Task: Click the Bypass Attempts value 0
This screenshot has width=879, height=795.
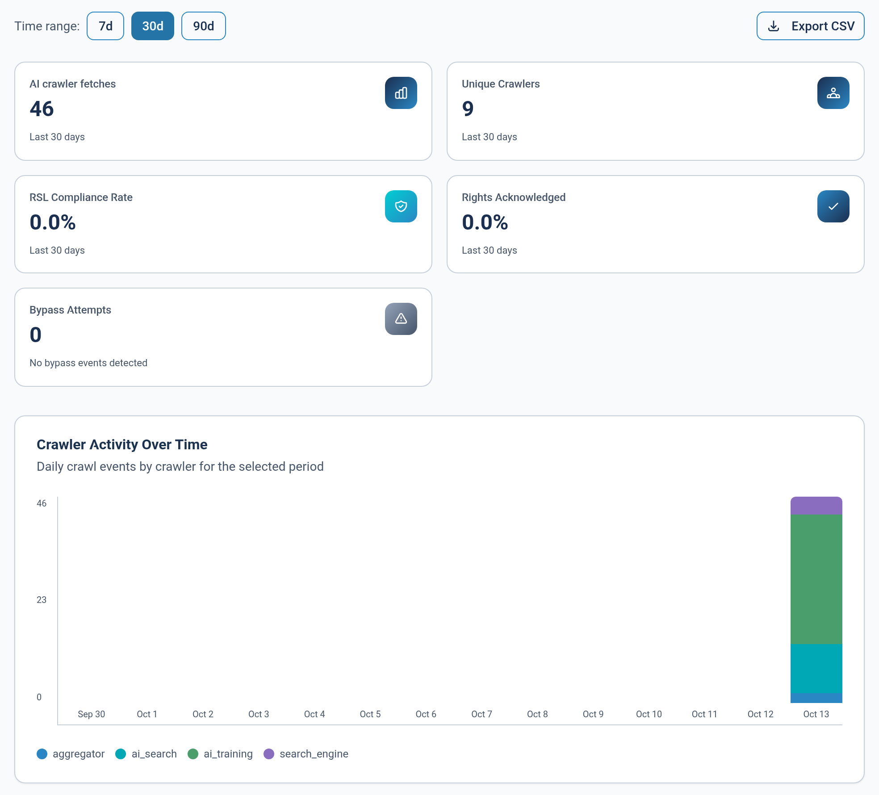Action: click(x=35, y=335)
